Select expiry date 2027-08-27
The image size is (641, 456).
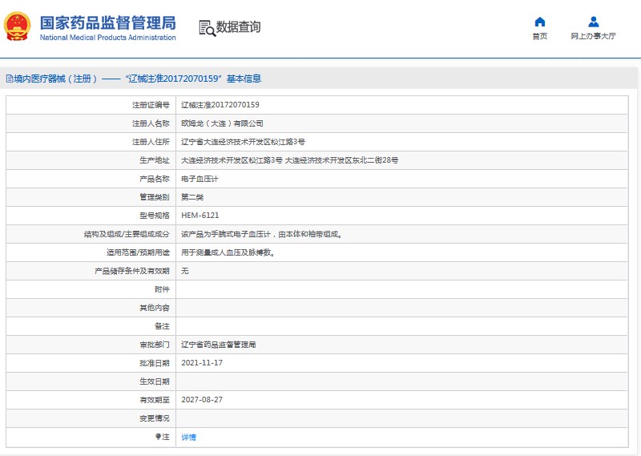tap(202, 400)
